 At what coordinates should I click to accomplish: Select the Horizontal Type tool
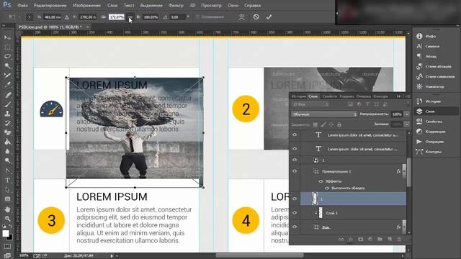(8, 180)
